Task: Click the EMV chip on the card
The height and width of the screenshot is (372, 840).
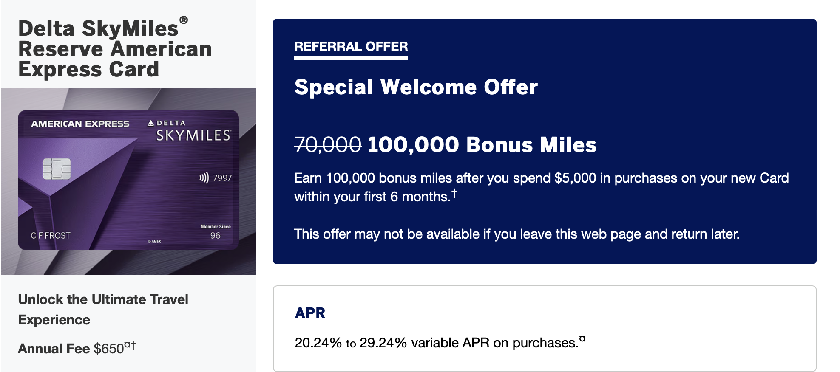Action: coord(57,169)
